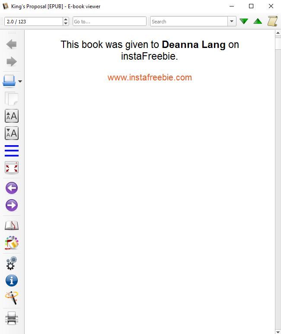Open the www.instafreebie.com link
Image resolution: width=281 pixels, height=334 pixels.
coord(150,77)
